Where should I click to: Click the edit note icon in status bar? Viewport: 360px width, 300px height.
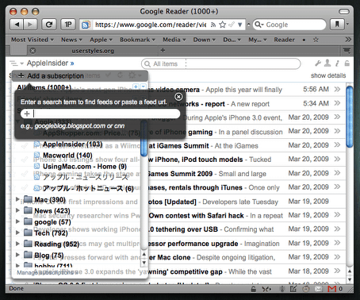pyautogui.click(x=293, y=289)
